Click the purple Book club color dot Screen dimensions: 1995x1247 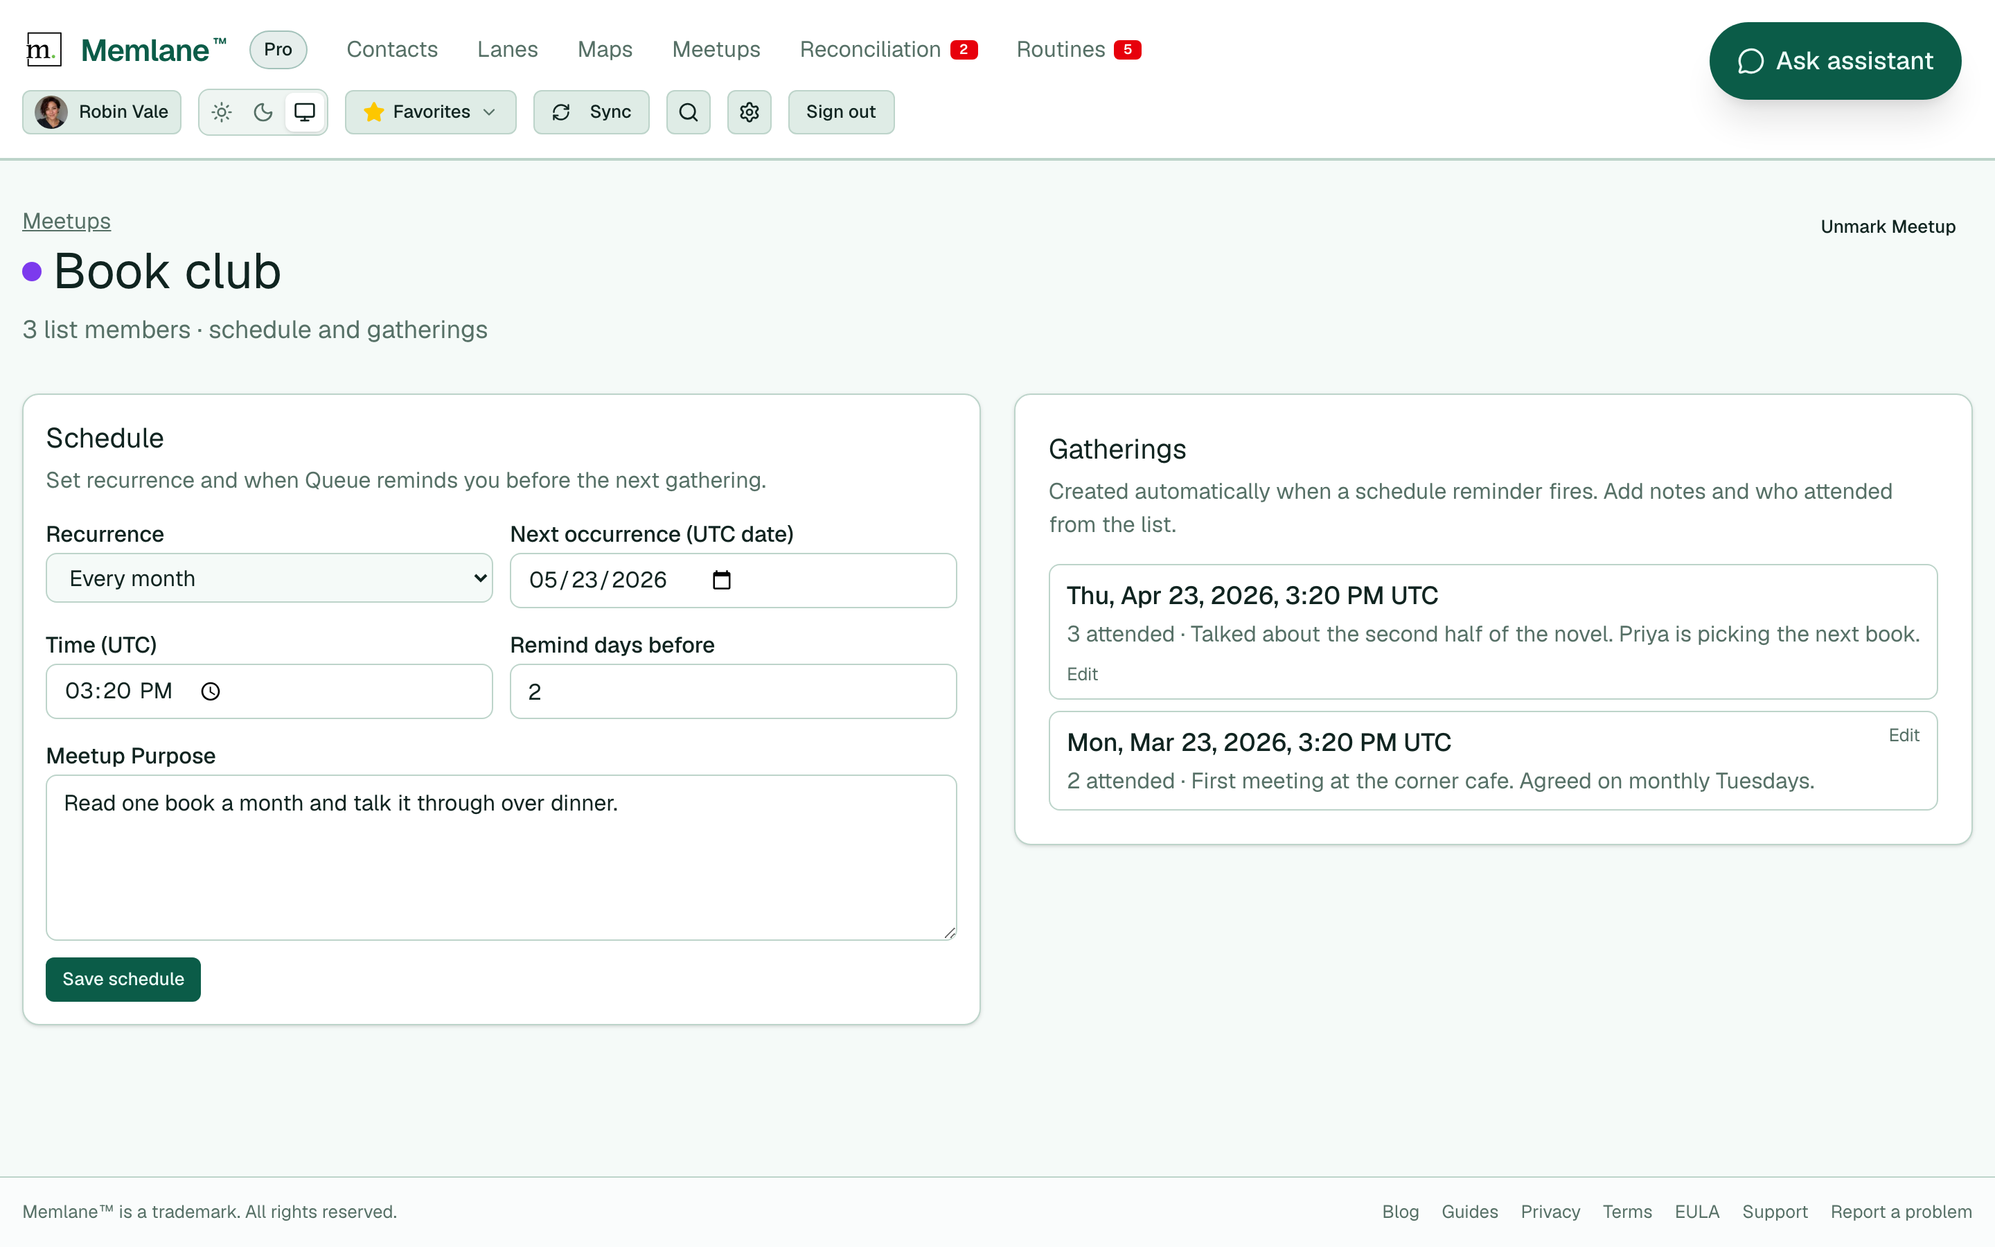point(32,272)
